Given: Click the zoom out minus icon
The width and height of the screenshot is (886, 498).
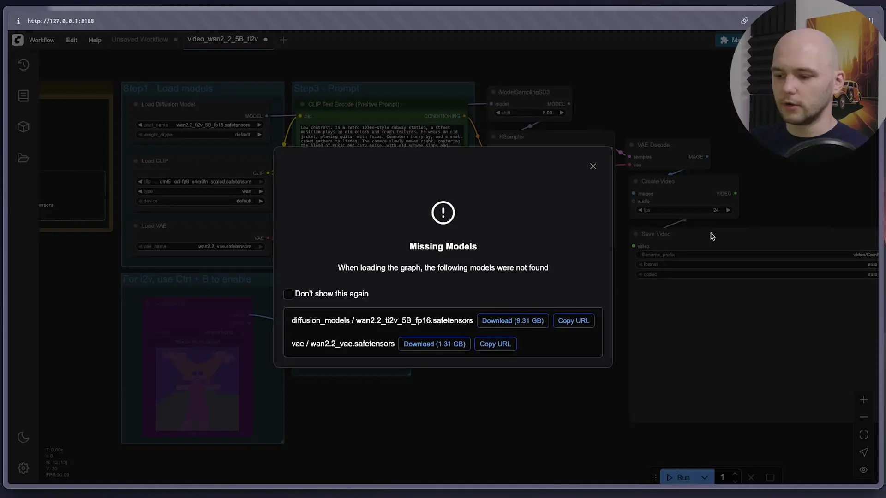Looking at the screenshot, I should (863, 417).
